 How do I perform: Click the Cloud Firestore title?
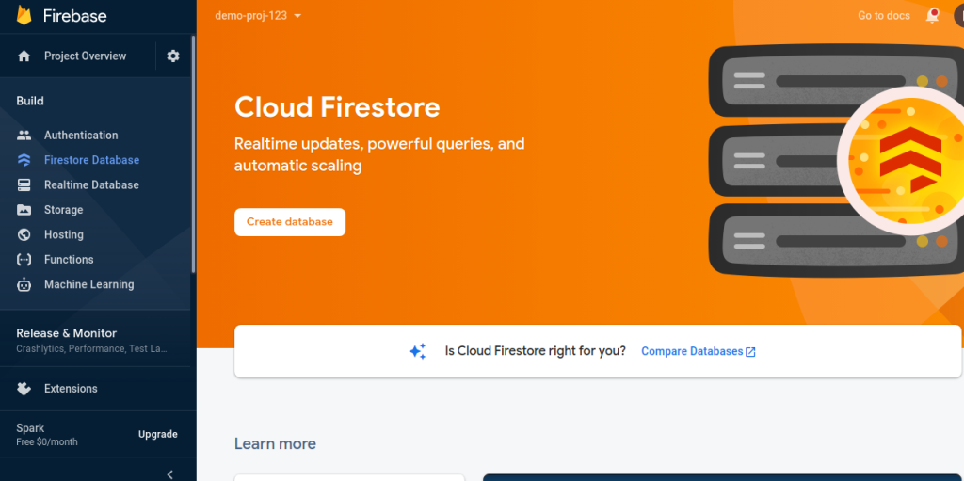(x=337, y=107)
